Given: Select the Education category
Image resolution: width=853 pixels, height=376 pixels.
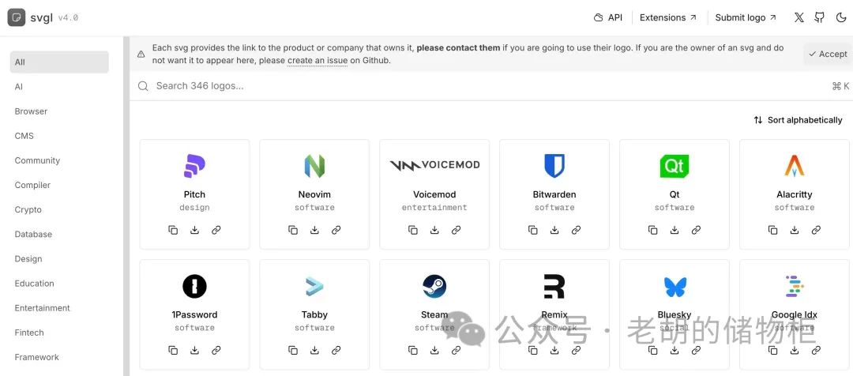Looking at the screenshot, I should point(59,284).
